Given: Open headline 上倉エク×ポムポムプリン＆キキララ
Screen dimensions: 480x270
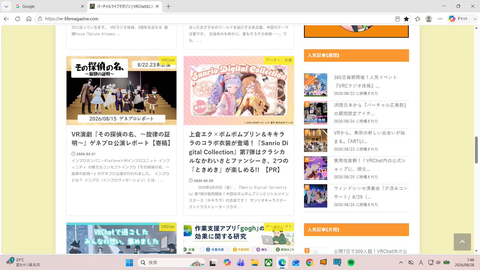Looking at the screenshot, I should pyautogui.click(x=239, y=152).
